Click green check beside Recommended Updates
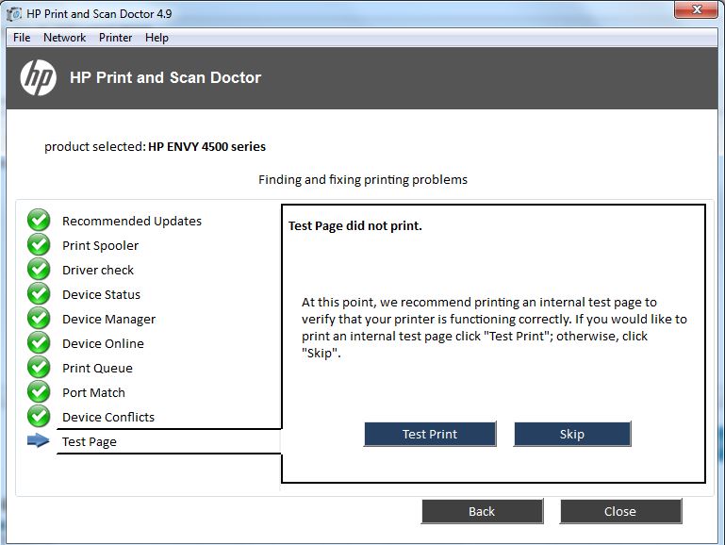Viewport: 725px width, 545px height. [x=39, y=220]
